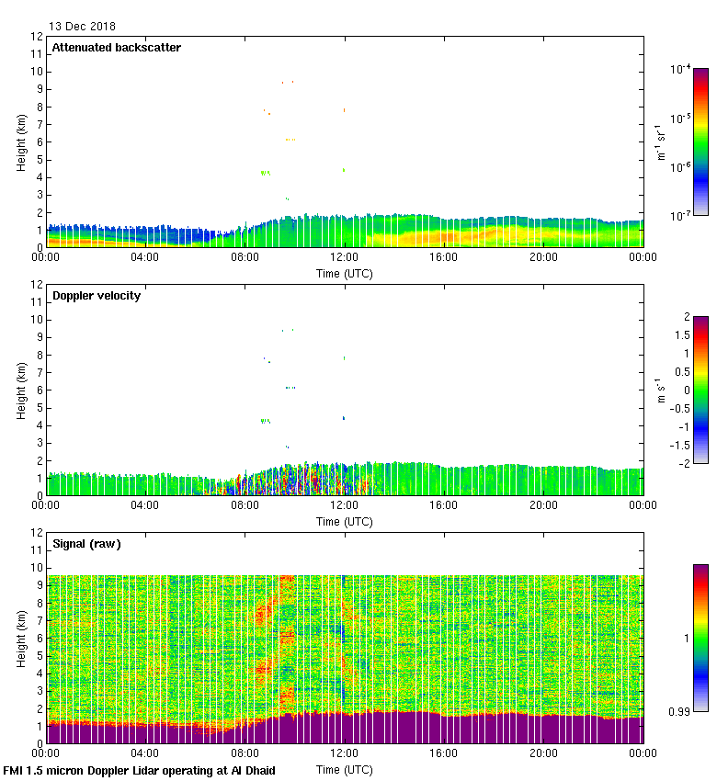Click 'Time (UTC)' label under Doppler velocity plot

coord(345,522)
